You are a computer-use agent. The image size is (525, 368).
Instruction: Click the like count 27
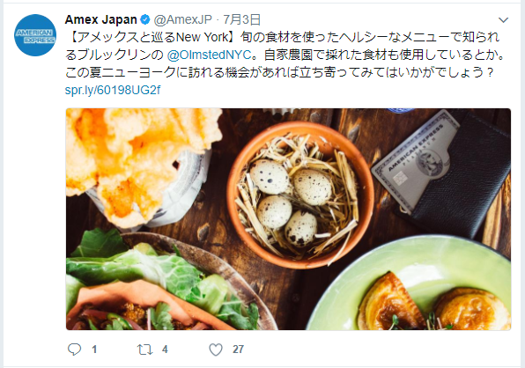tap(238, 350)
